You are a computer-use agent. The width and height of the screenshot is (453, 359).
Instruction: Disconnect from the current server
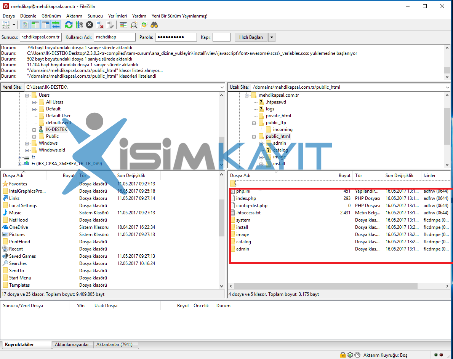pyautogui.click(x=100, y=25)
